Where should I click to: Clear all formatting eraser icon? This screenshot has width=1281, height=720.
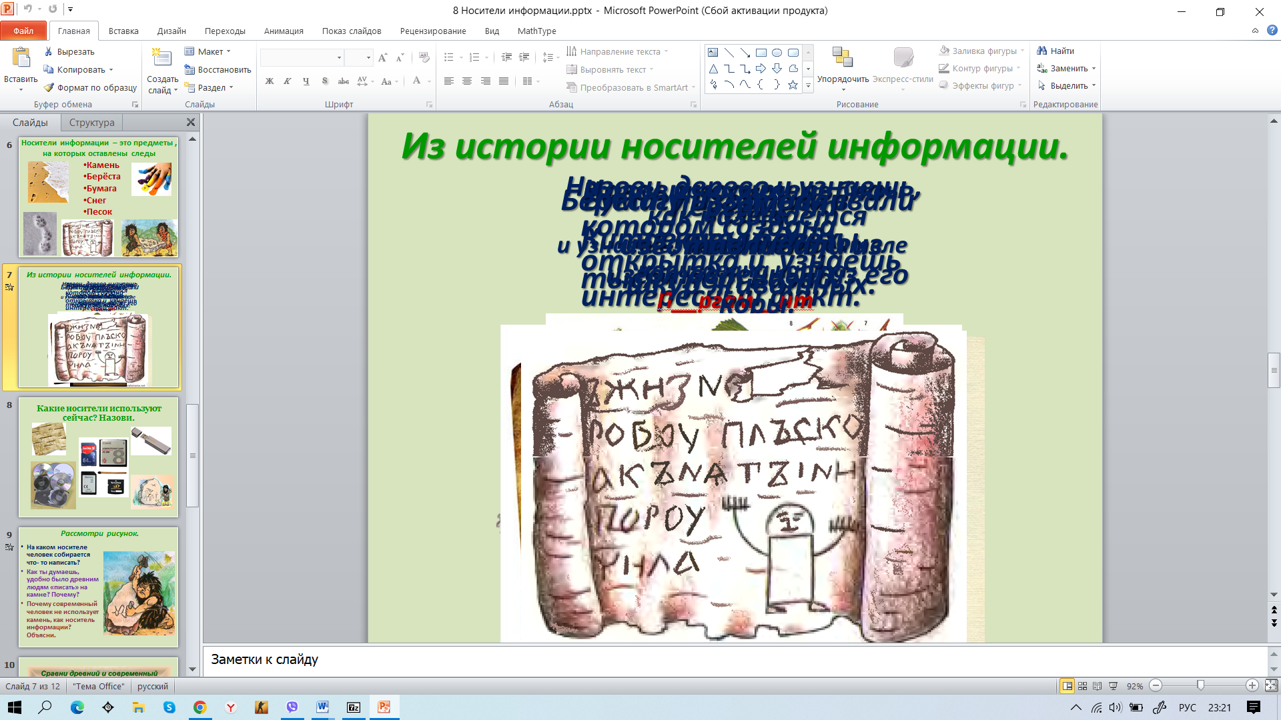coord(424,58)
